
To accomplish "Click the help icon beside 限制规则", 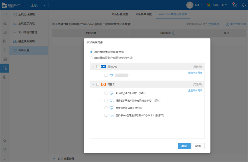I will pyautogui.click(x=174, y=33).
